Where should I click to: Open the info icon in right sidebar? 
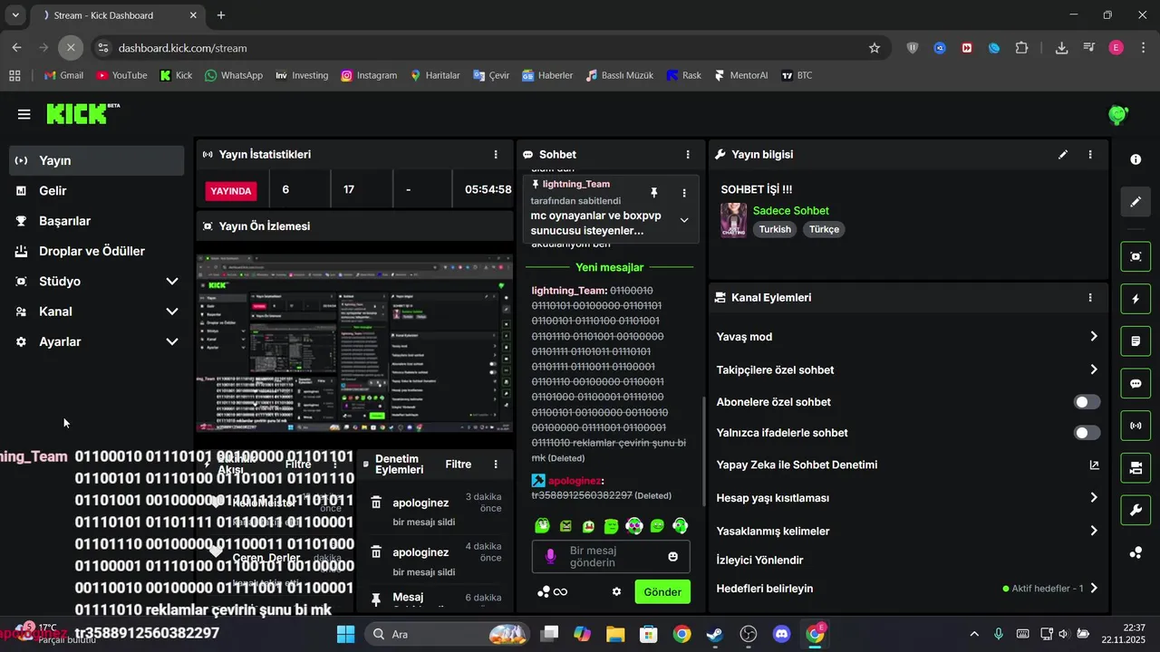tap(1136, 159)
